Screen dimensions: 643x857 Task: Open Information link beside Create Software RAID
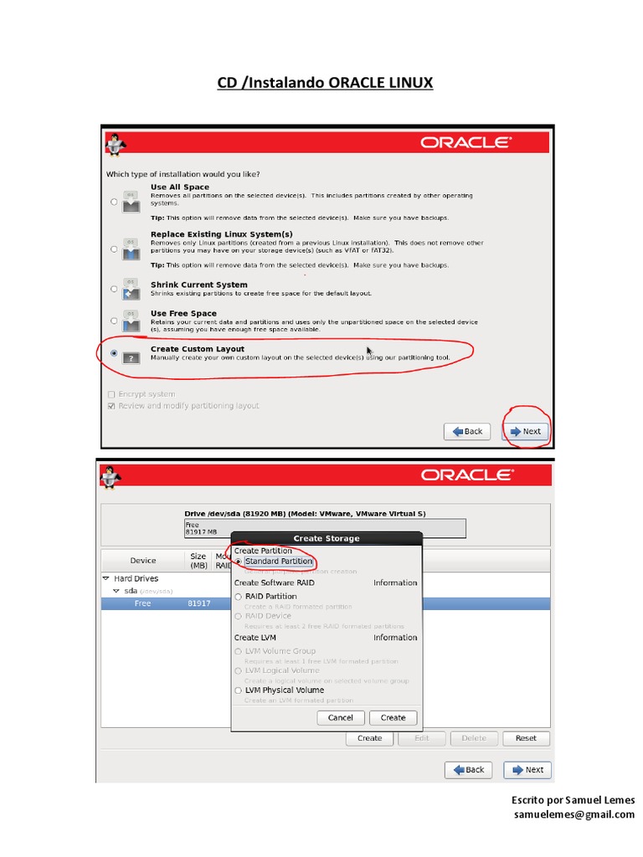[395, 583]
